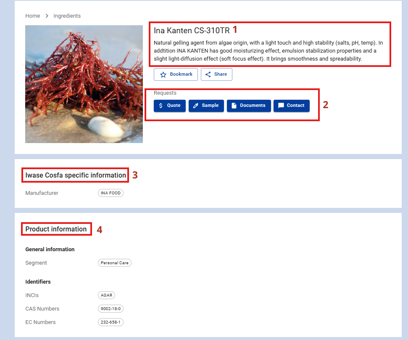Click the Iwase Cosfa specific information heading
Screen dimensions: 408x340
point(76,175)
